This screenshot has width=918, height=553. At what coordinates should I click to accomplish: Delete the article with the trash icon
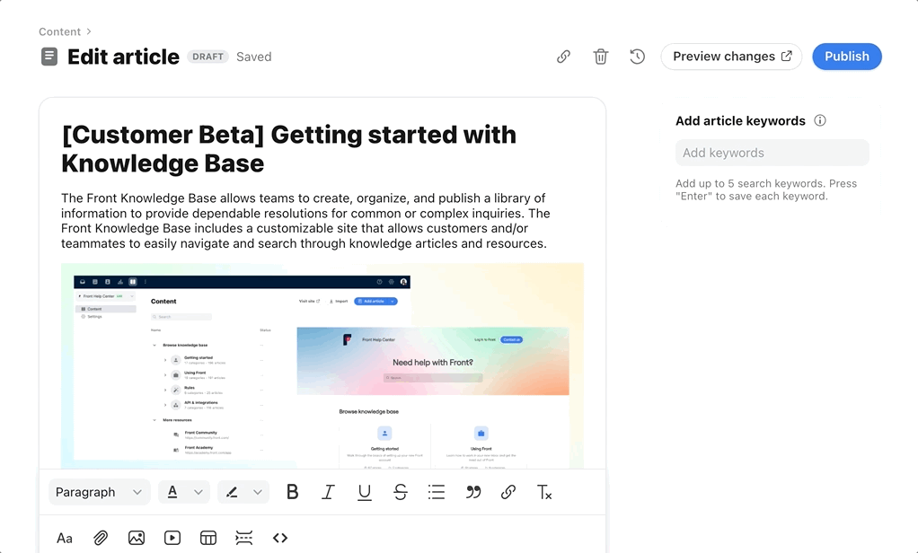[600, 56]
